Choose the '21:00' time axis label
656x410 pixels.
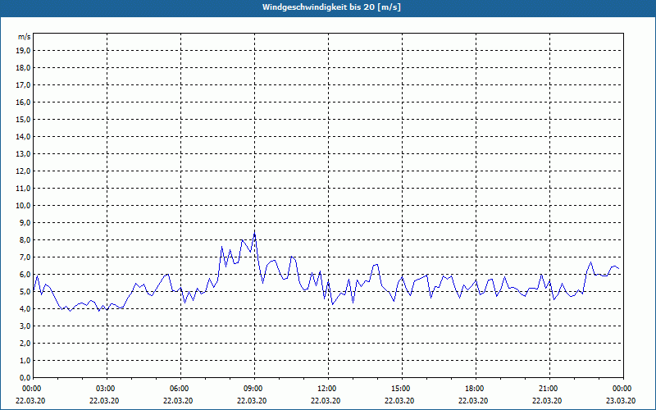[x=549, y=389]
